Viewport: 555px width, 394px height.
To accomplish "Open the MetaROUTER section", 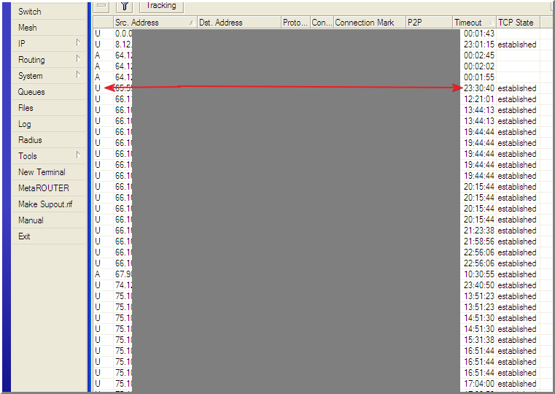I will (49, 188).
